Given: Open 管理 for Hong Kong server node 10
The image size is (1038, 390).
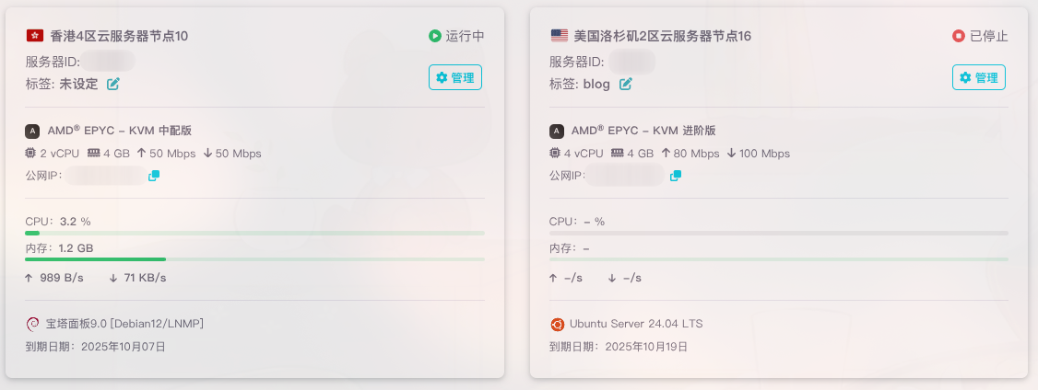Looking at the screenshot, I should (455, 77).
